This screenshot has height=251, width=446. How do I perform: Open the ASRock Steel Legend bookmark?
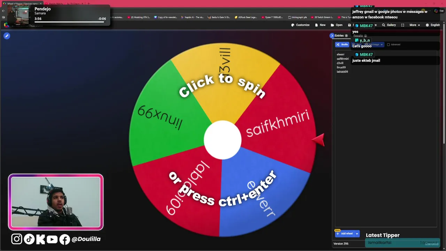(x=246, y=17)
